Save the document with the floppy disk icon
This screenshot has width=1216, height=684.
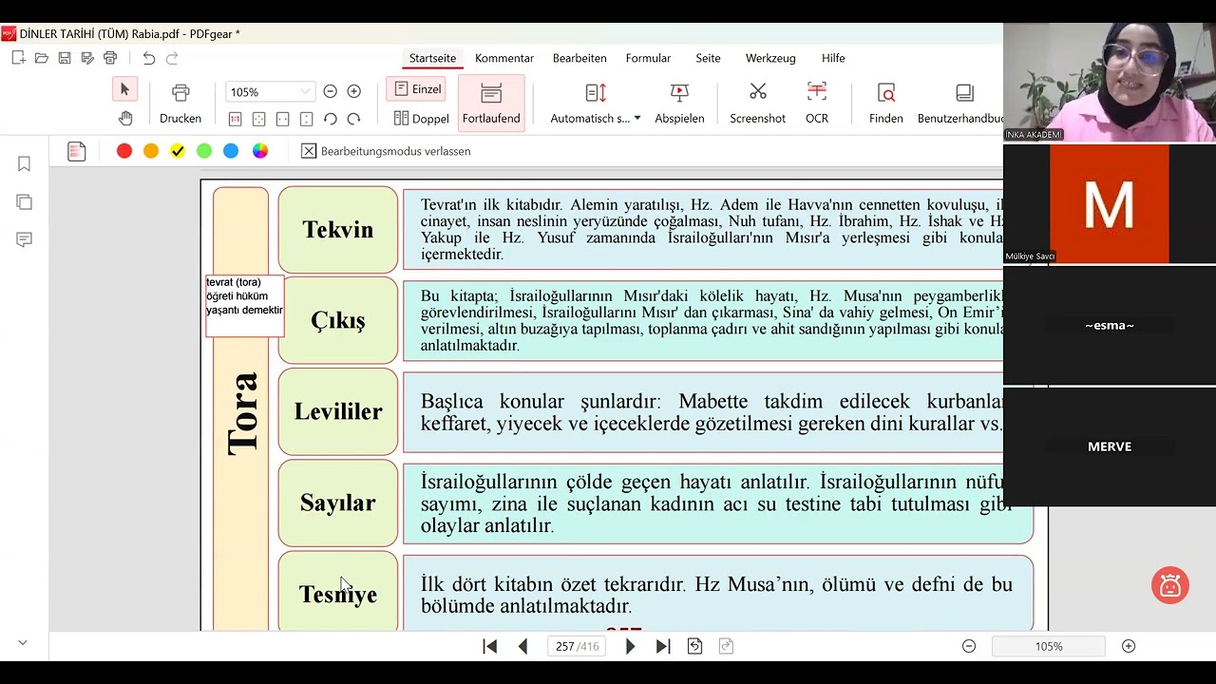coord(65,58)
